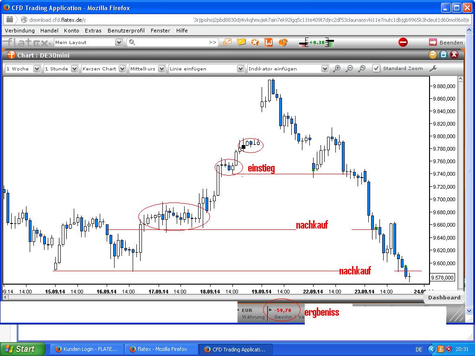
Task: Open the Handel menu
Action: [49, 31]
